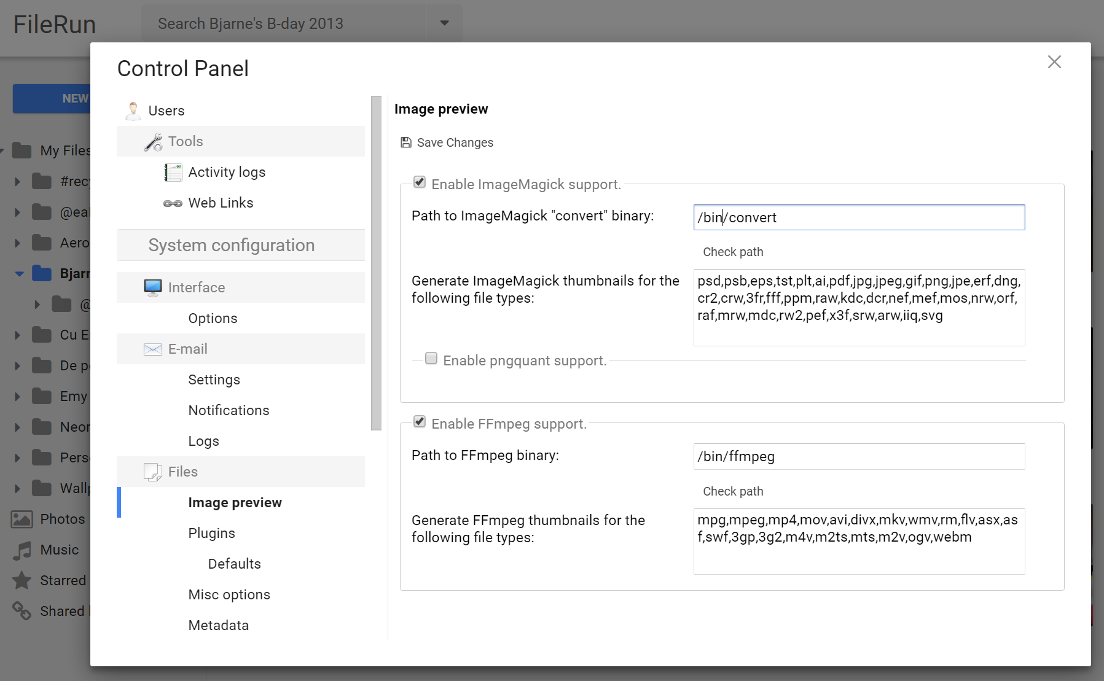Viewport: 1104px width, 681px height.
Task: Click the Save Changes floppy disk icon
Action: (406, 142)
